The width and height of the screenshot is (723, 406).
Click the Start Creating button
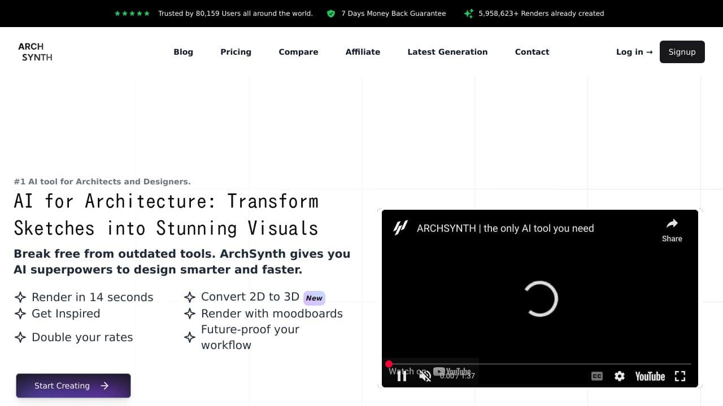[73, 386]
